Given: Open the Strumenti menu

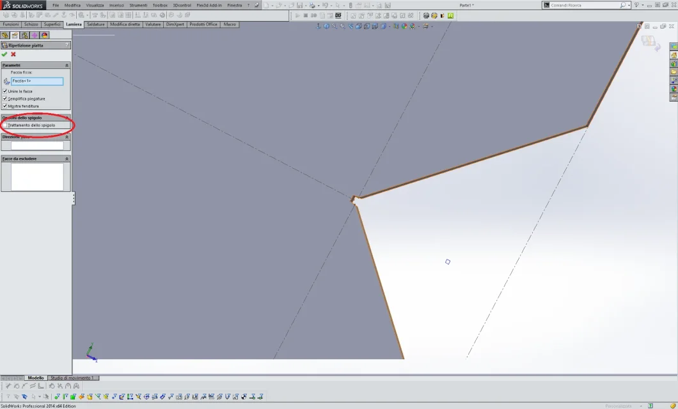Looking at the screenshot, I should [x=138, y=5].
